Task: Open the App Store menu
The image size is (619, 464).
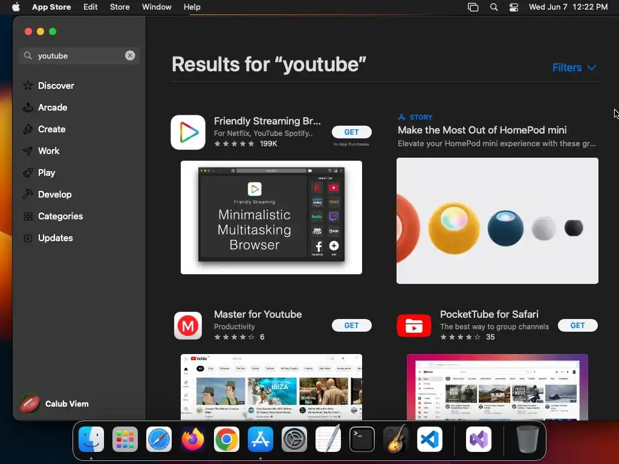Action: (x=51, y=7)
